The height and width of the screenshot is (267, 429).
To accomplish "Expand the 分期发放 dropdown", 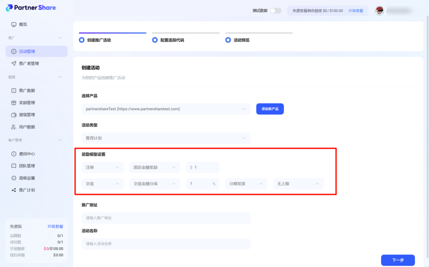I will [246, 184].
